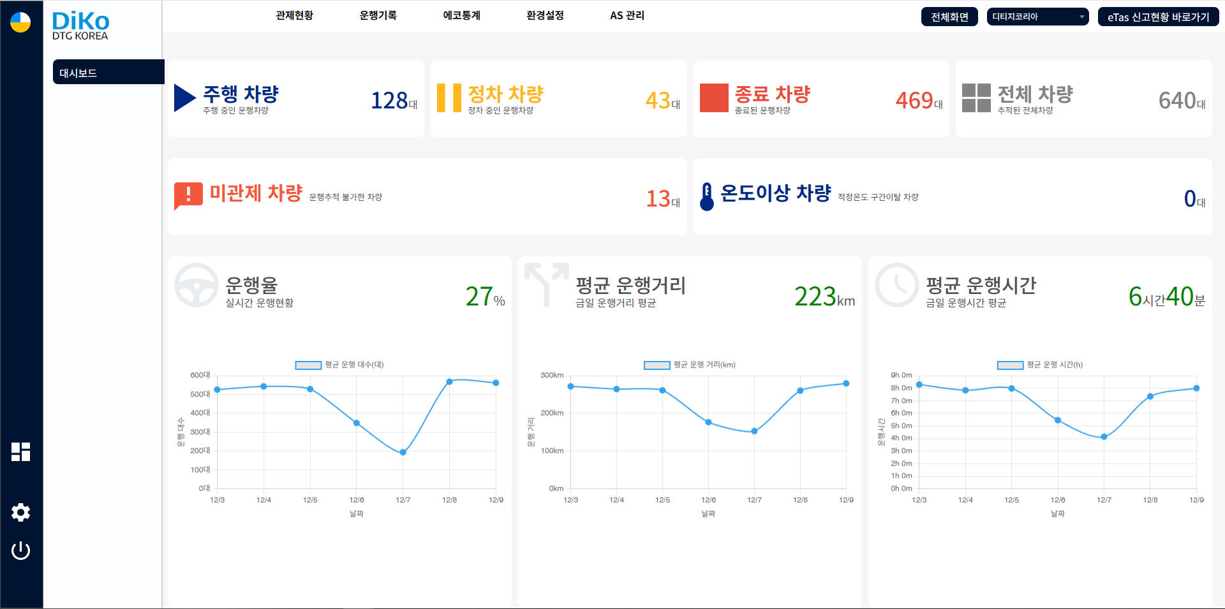Open the 관제현황 menu

(x=294, y=15)
